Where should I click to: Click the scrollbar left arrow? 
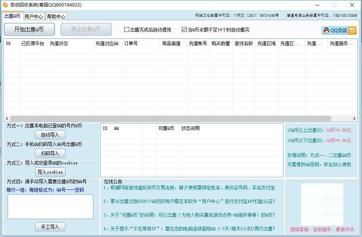point(7,119)
